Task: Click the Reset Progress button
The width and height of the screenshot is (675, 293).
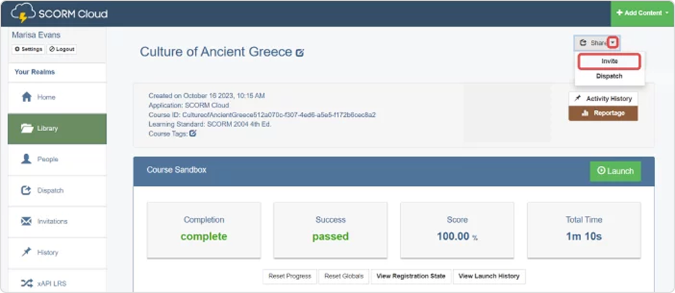Action: click(x=290, y=276)
